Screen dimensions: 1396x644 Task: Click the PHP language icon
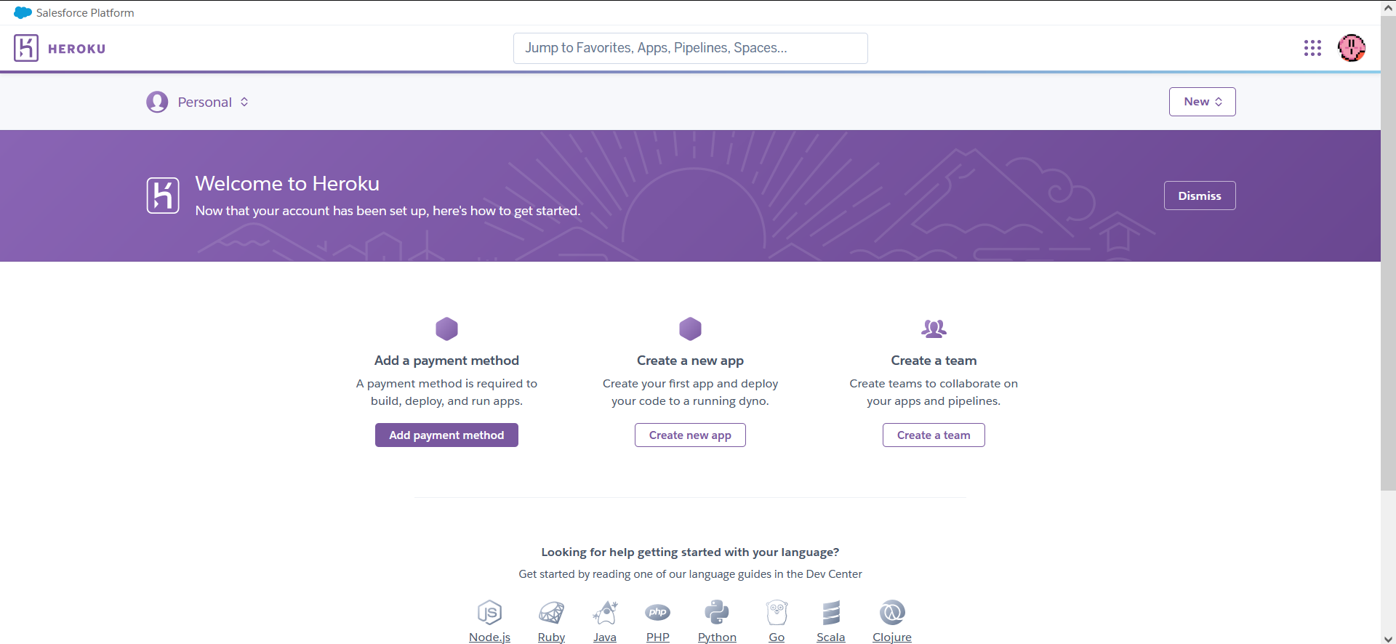click(658, 613)
